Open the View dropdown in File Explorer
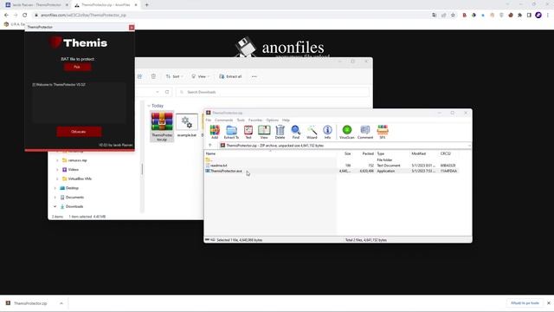Image resolution: width=554 pixels, height=312 pixels. pos(200,76)
